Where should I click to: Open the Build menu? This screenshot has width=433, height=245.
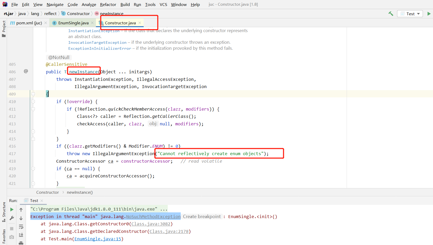pyautogui.click(x=125, y=4)
